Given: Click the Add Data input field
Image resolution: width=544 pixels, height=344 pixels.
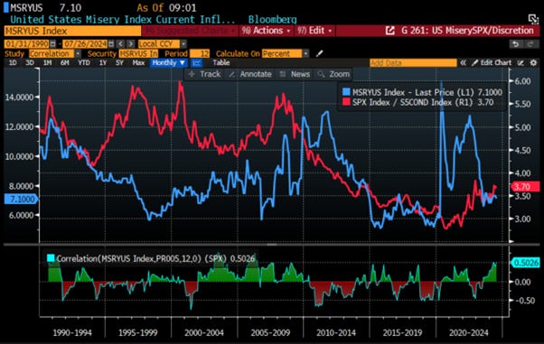Looking at the screenshot, I should 413,63.
